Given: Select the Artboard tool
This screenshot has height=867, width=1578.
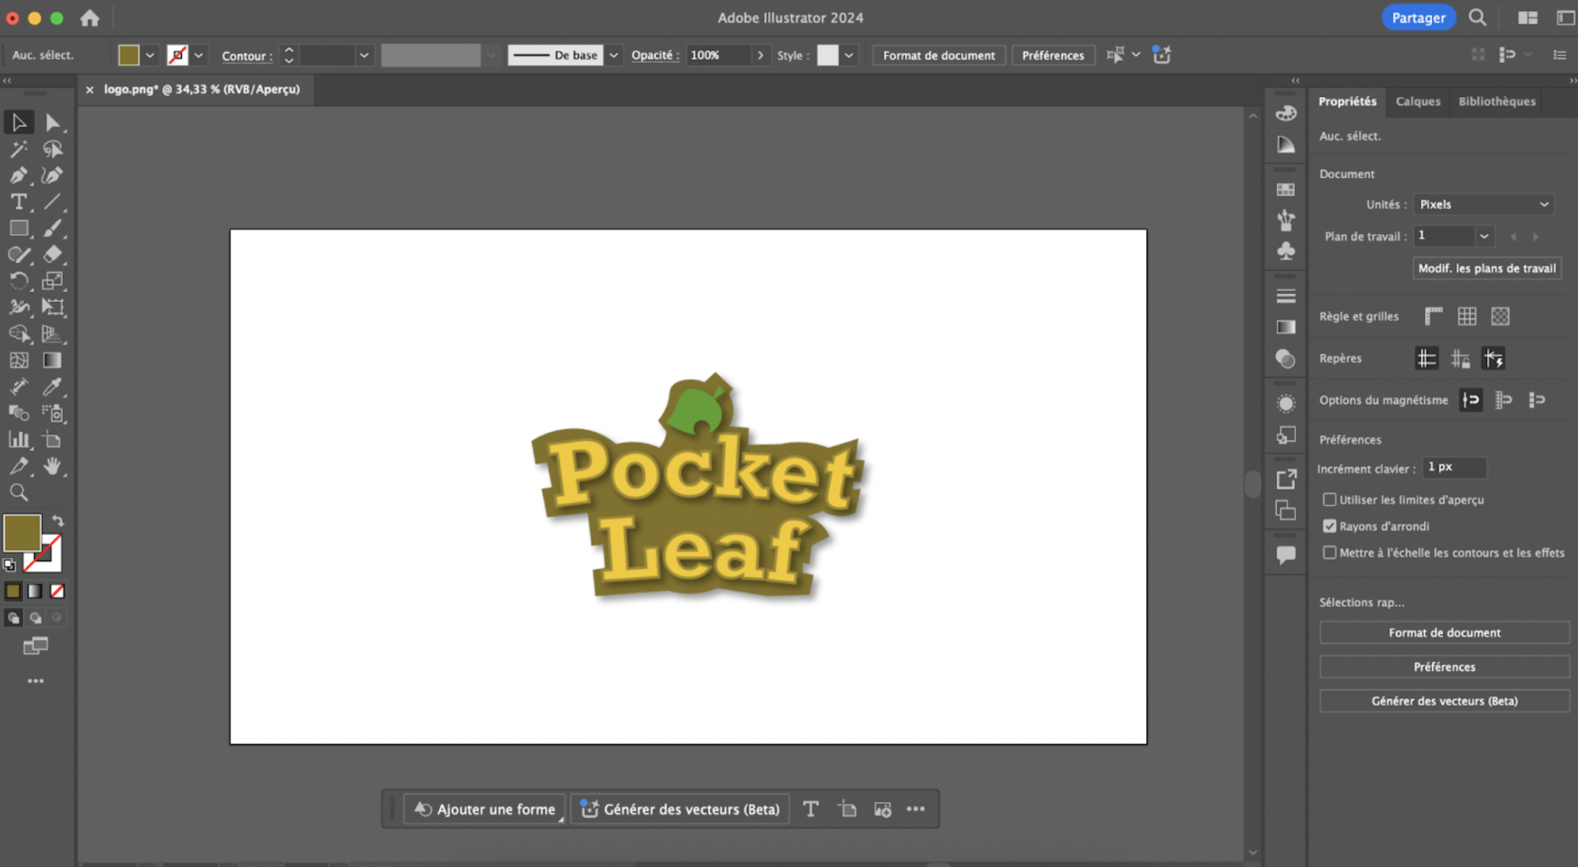Looking at the screenshot, I should (52, 440).
